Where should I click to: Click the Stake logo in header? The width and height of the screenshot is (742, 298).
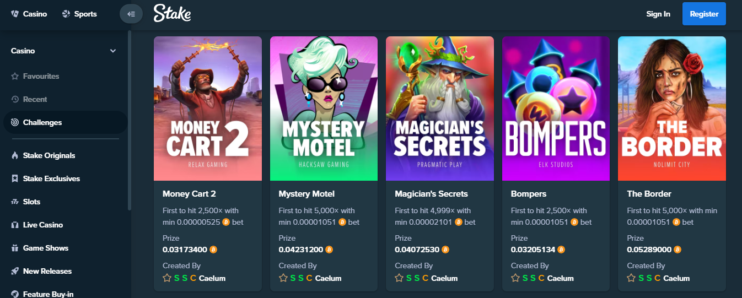172,14
